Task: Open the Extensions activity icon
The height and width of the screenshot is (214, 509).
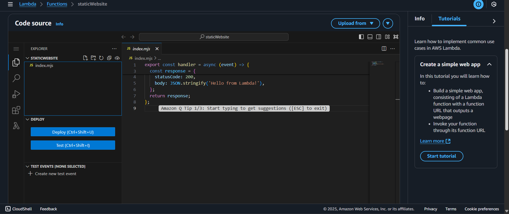Action: click(16, 110)
